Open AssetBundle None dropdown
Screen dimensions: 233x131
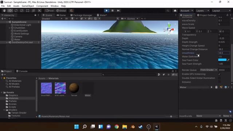(x=209, y=116)
